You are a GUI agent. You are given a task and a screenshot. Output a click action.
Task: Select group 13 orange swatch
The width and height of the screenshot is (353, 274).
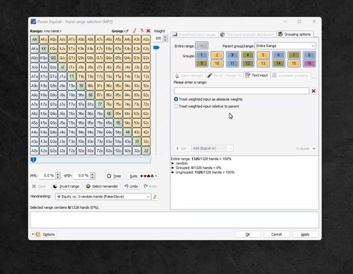coord(263,64)
